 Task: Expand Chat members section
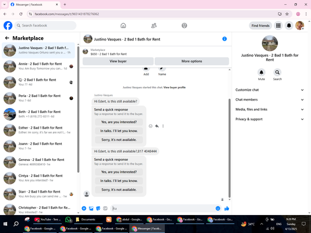[270, 99]
